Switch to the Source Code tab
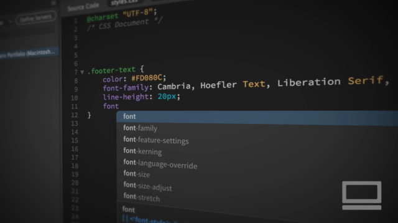Screen dimensions: 398x223 point(83,7)
